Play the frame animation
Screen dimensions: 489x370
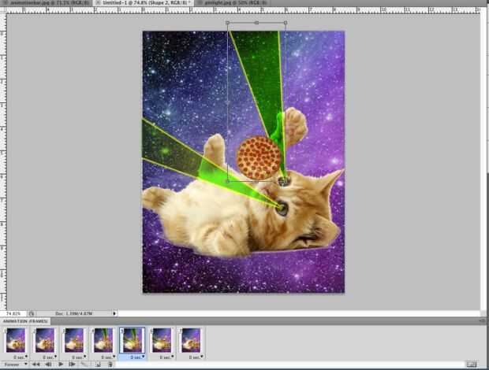[61, 364]
